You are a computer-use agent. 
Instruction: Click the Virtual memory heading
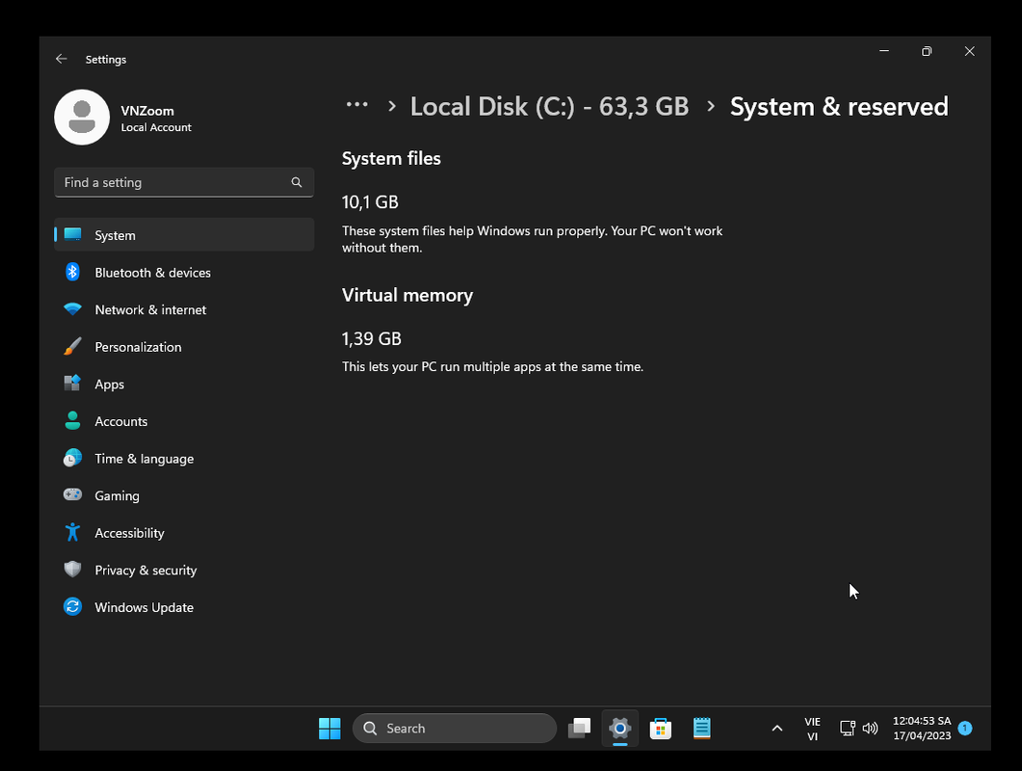[407, 295]
